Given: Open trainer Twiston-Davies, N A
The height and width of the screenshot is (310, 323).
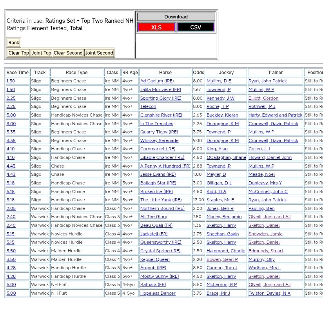Looking at the screenshot, I should (269, 294).
